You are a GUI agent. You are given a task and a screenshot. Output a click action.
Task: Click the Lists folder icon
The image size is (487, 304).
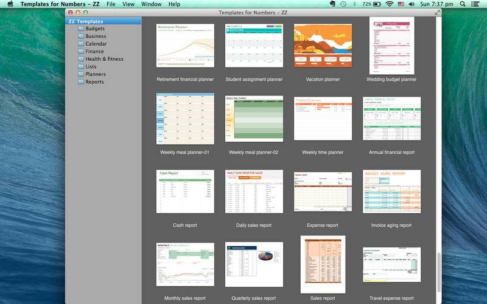coord(81,66)
